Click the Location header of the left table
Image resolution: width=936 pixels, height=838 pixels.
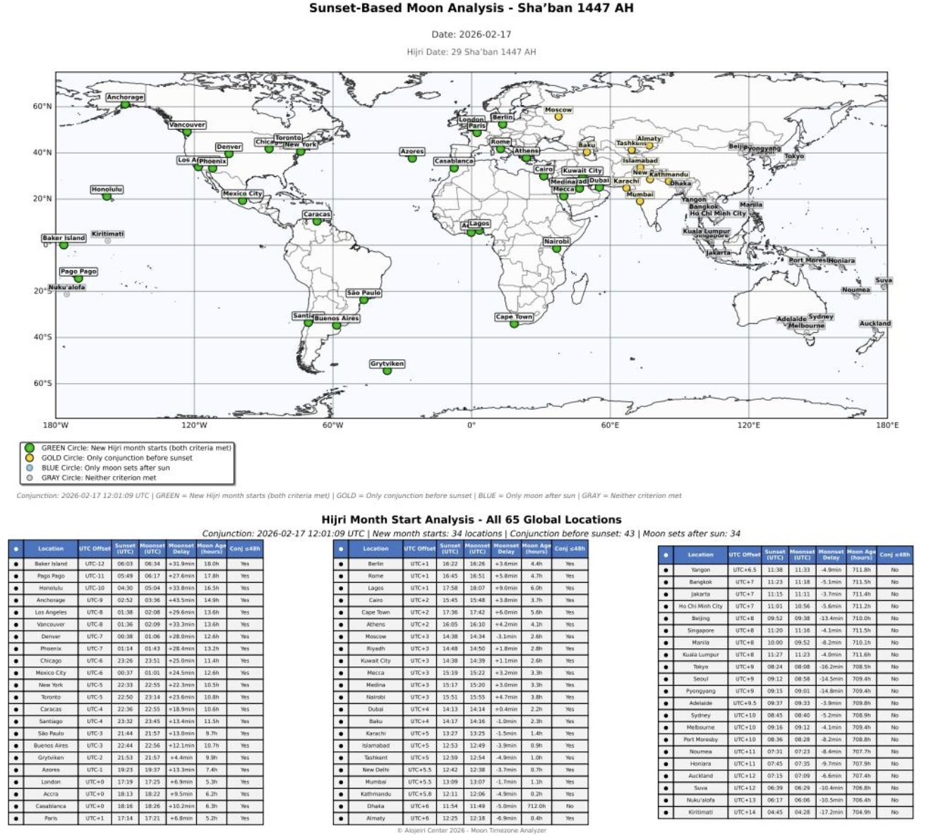pyautogui.click(x=51, y=549)
